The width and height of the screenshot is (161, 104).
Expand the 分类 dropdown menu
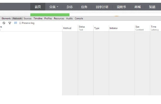54,7
